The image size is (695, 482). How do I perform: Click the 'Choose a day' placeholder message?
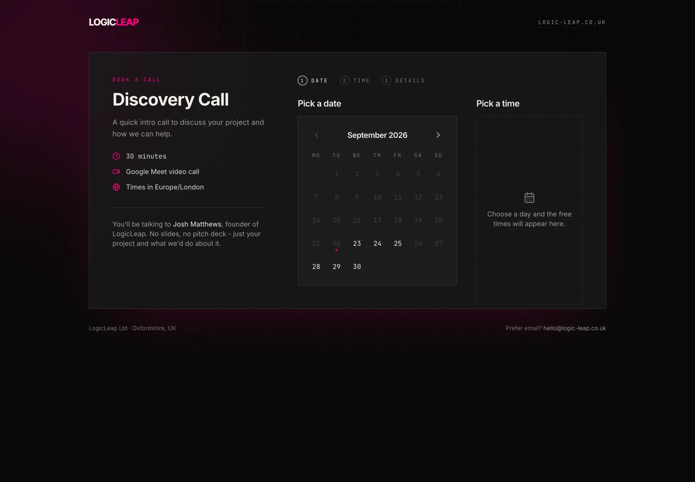tap(529, 219)
